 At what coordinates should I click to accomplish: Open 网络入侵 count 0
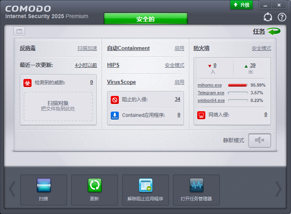coord(266,114)
